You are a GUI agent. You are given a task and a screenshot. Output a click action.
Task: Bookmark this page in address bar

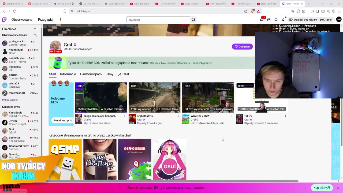point(65,11)
